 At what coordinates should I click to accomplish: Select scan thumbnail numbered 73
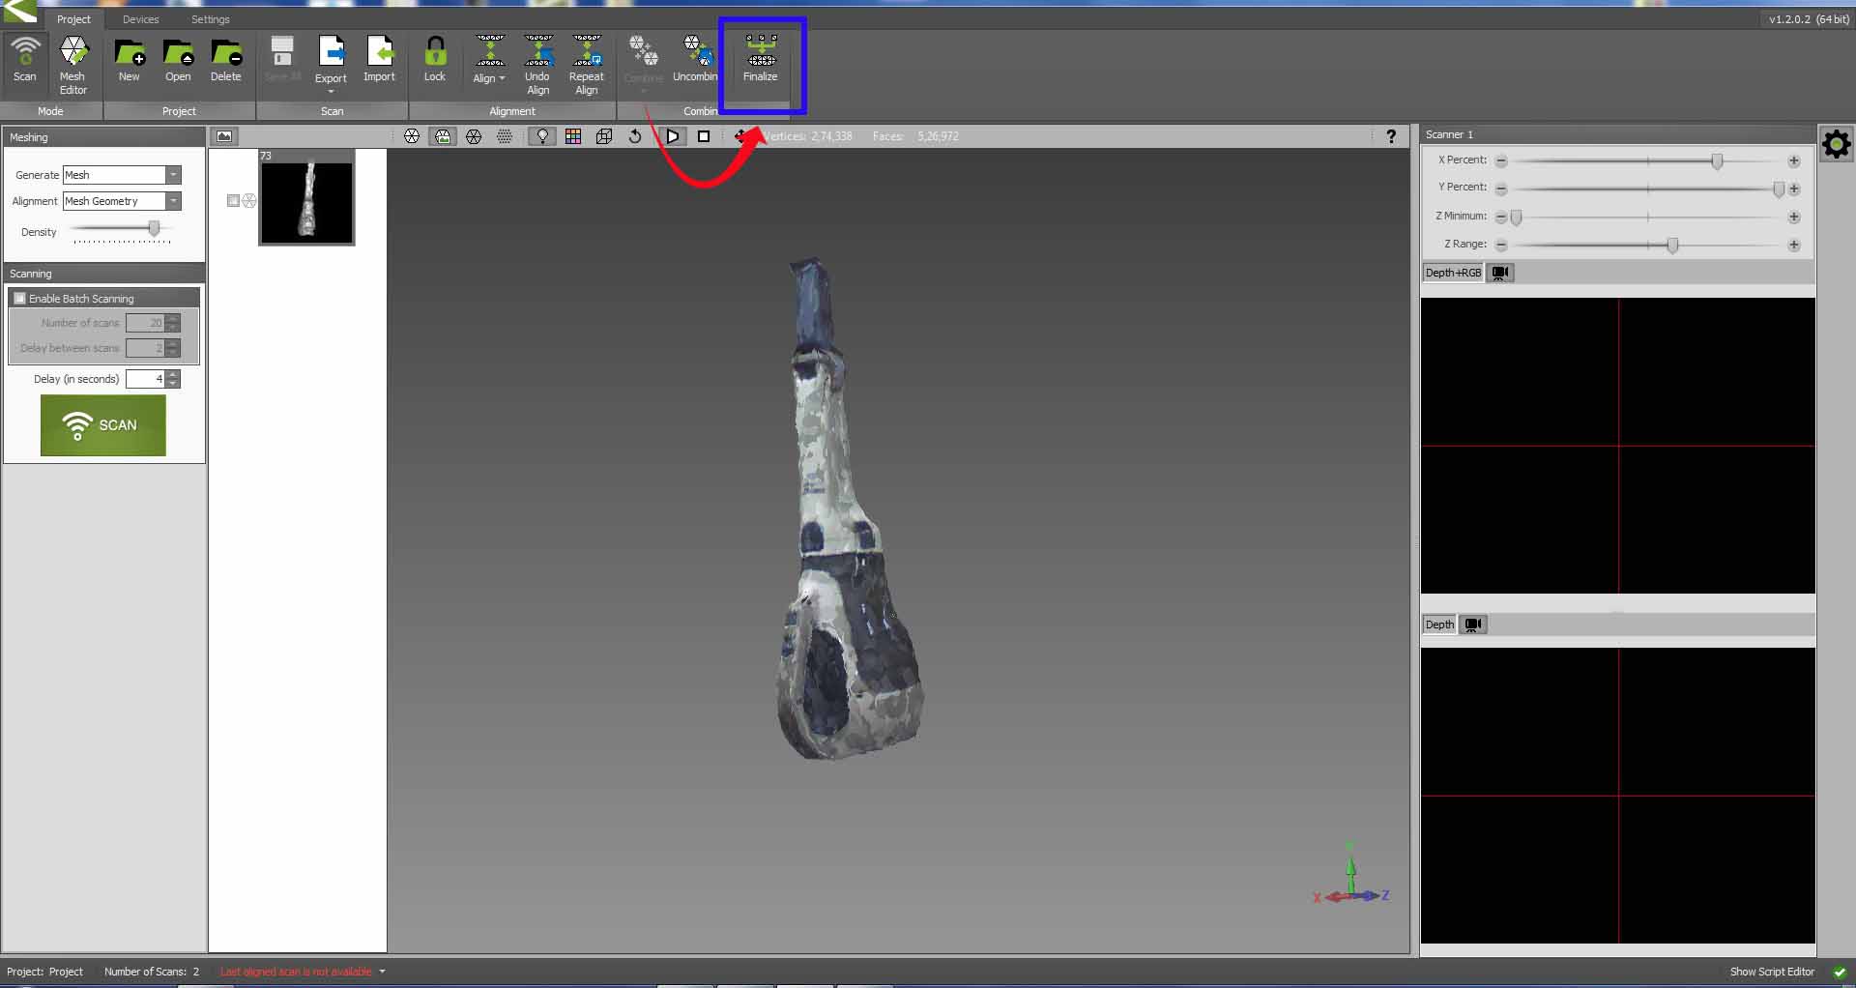click(306, 197)
